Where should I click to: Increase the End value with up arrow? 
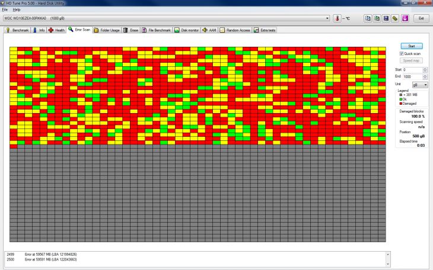(x=425, y=75)
